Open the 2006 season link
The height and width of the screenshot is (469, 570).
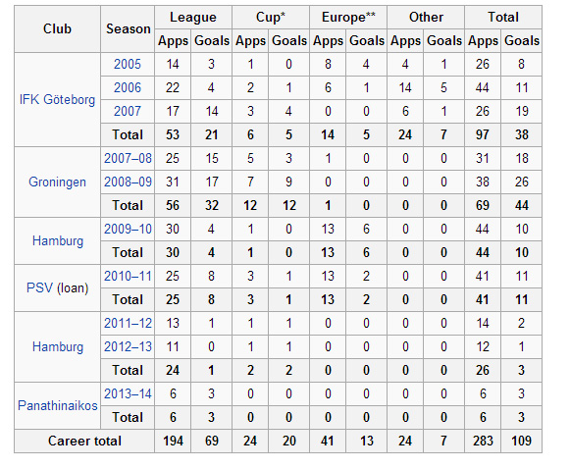click(x=128, y=87)
